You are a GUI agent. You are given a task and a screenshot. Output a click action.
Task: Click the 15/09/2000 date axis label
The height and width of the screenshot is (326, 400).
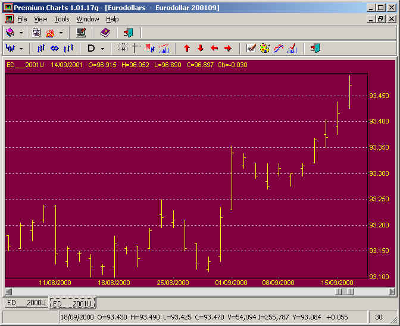[337, 283]
